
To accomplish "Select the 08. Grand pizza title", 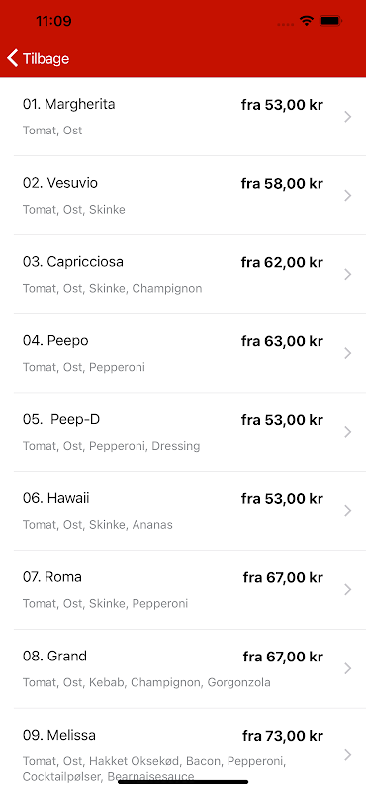I will pos(55,657).
